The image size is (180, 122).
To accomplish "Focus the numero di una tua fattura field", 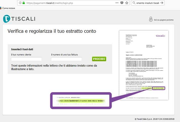I will click(x=66, y=59).
